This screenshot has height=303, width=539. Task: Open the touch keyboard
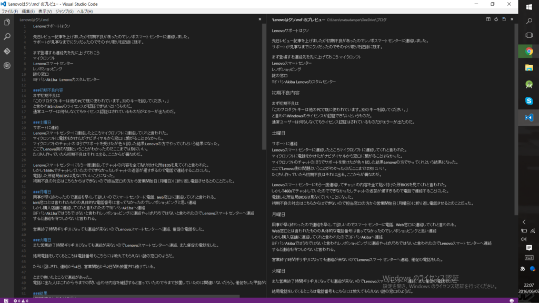click(x=529, y=258)
